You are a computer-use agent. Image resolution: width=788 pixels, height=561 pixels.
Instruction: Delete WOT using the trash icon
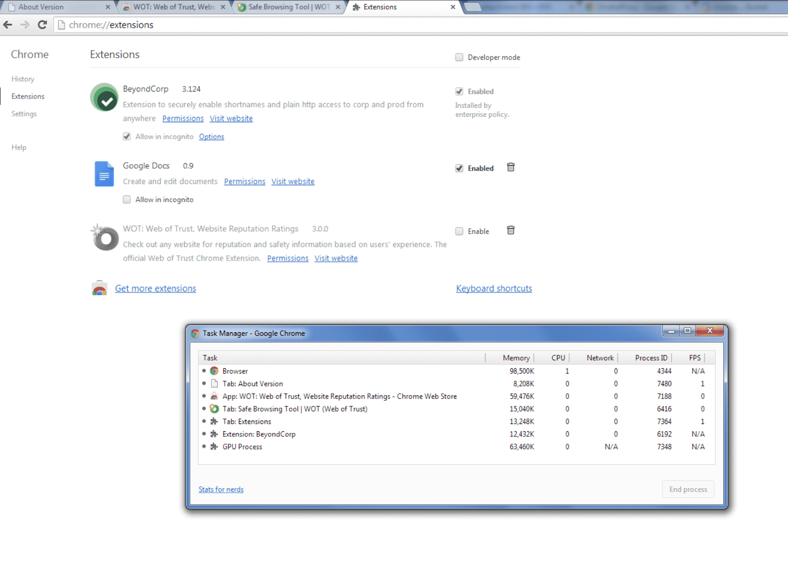(x=511, y=230)
